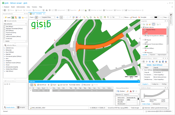Click the Actieve shape road thumbnail
The image size is (175, 115).
(x=155, y=94)
